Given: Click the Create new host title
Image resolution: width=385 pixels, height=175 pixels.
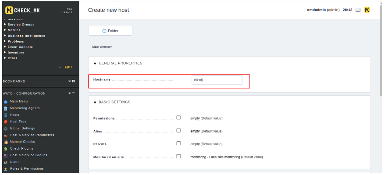Looking at the screenshot, I should point(108,10).
